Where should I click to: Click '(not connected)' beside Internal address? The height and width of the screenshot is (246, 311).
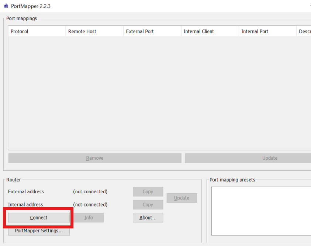(90, 205)
